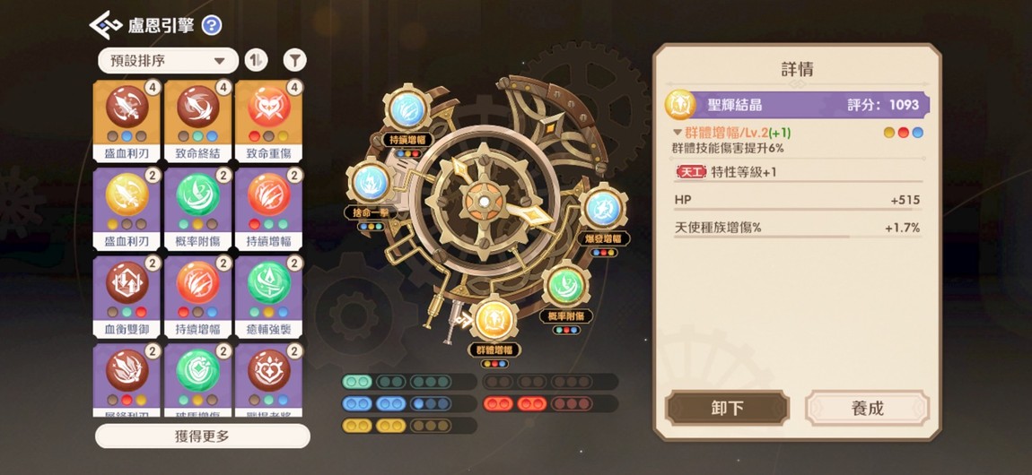Pick the 血衡雙御 rune card
The image size is (1032, 475).
tap(127, 297)
